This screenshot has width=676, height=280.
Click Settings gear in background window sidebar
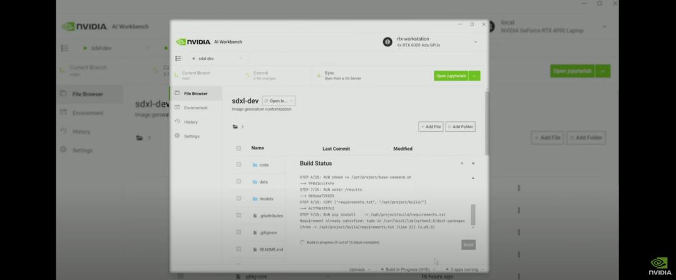pyautogui.click(x=63, y=149)
